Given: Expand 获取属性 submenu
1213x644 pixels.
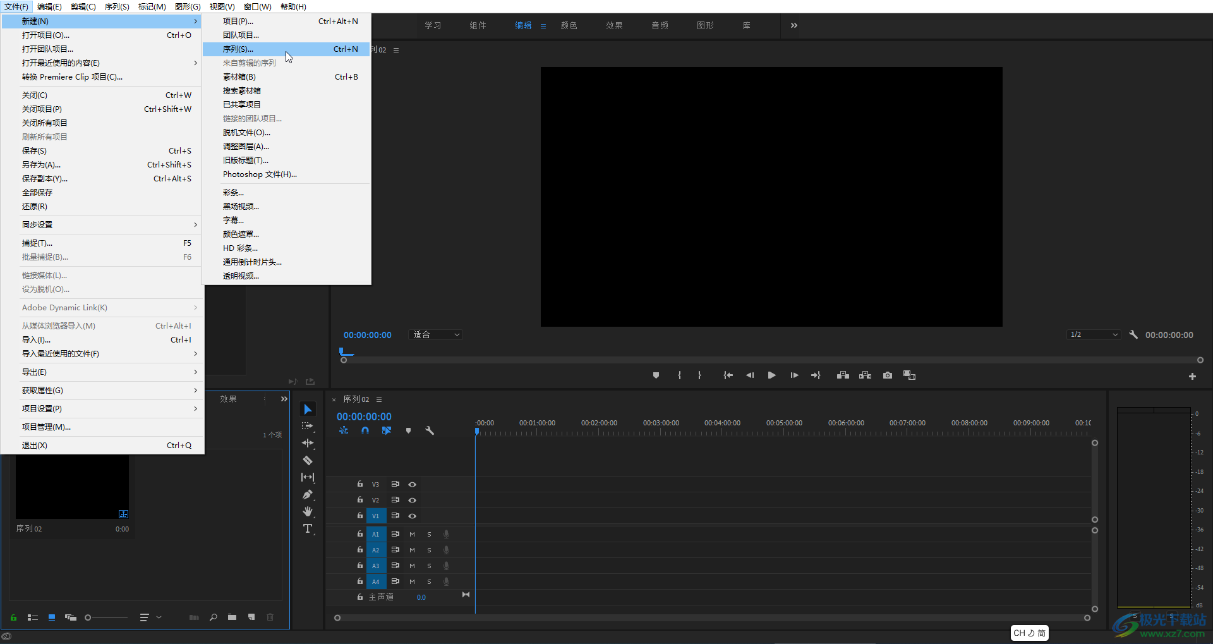Looking at the screenshot, I should 102,390.
